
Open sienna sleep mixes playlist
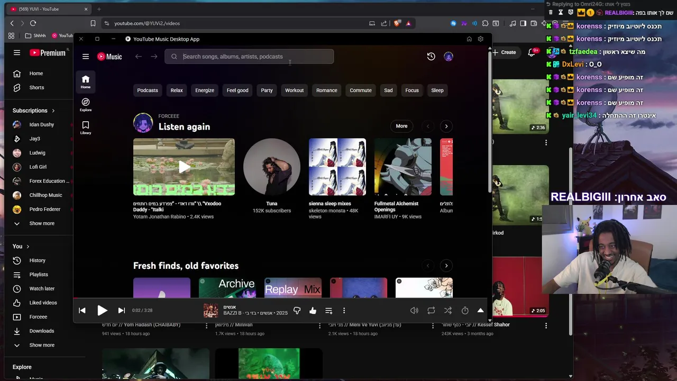click(337, 167)
